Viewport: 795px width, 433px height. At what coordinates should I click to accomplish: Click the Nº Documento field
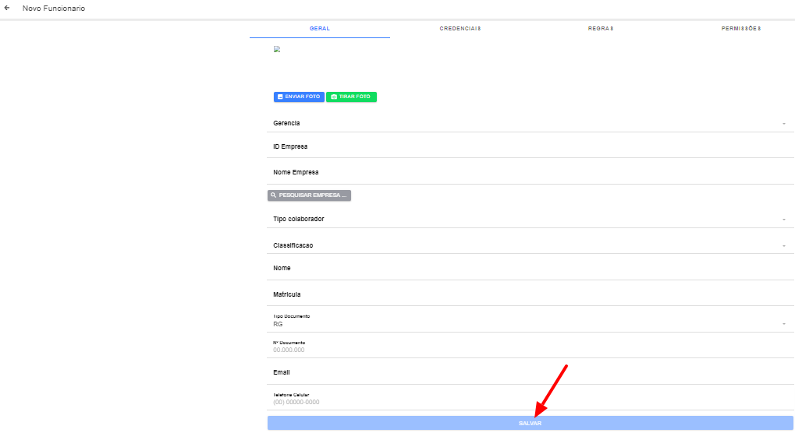(531, 350)
